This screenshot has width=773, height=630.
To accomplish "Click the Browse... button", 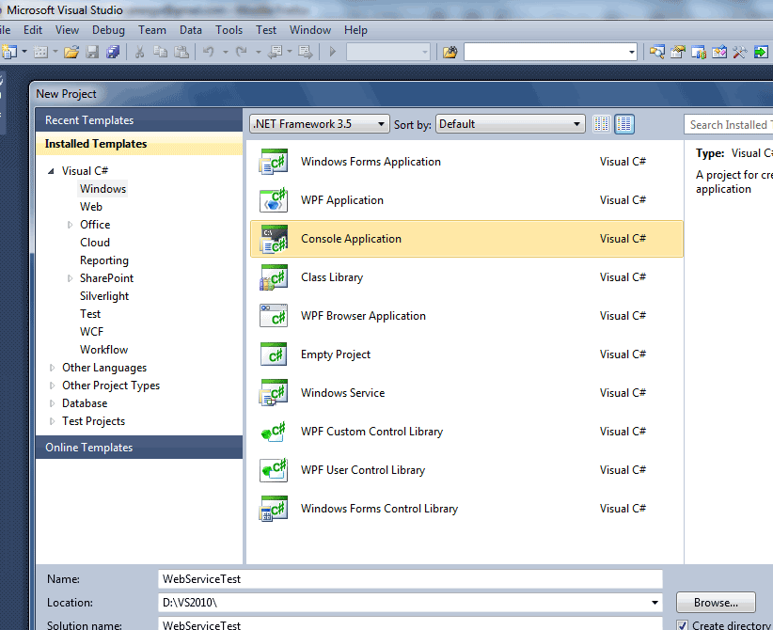I will tap(716, 603).
